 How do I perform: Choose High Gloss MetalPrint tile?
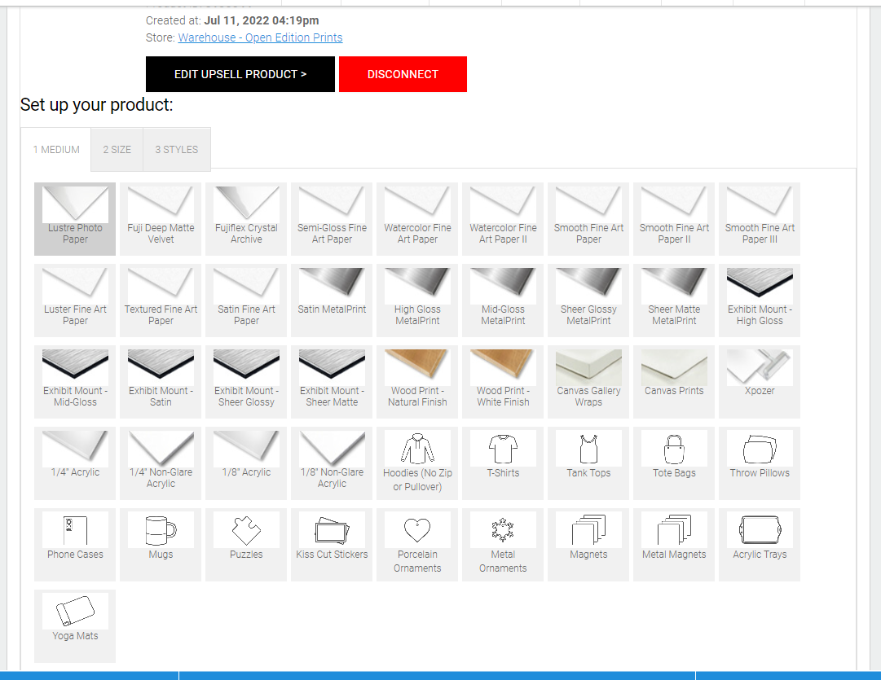pyautogui.click(x=417, y=301)
